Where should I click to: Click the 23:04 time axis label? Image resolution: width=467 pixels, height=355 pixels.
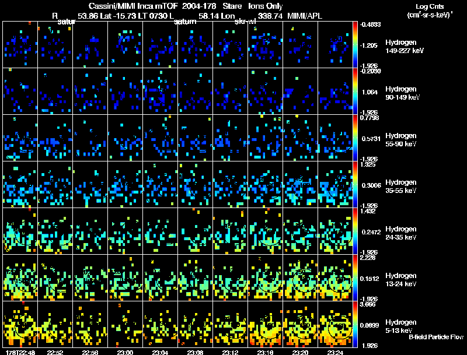160,352
